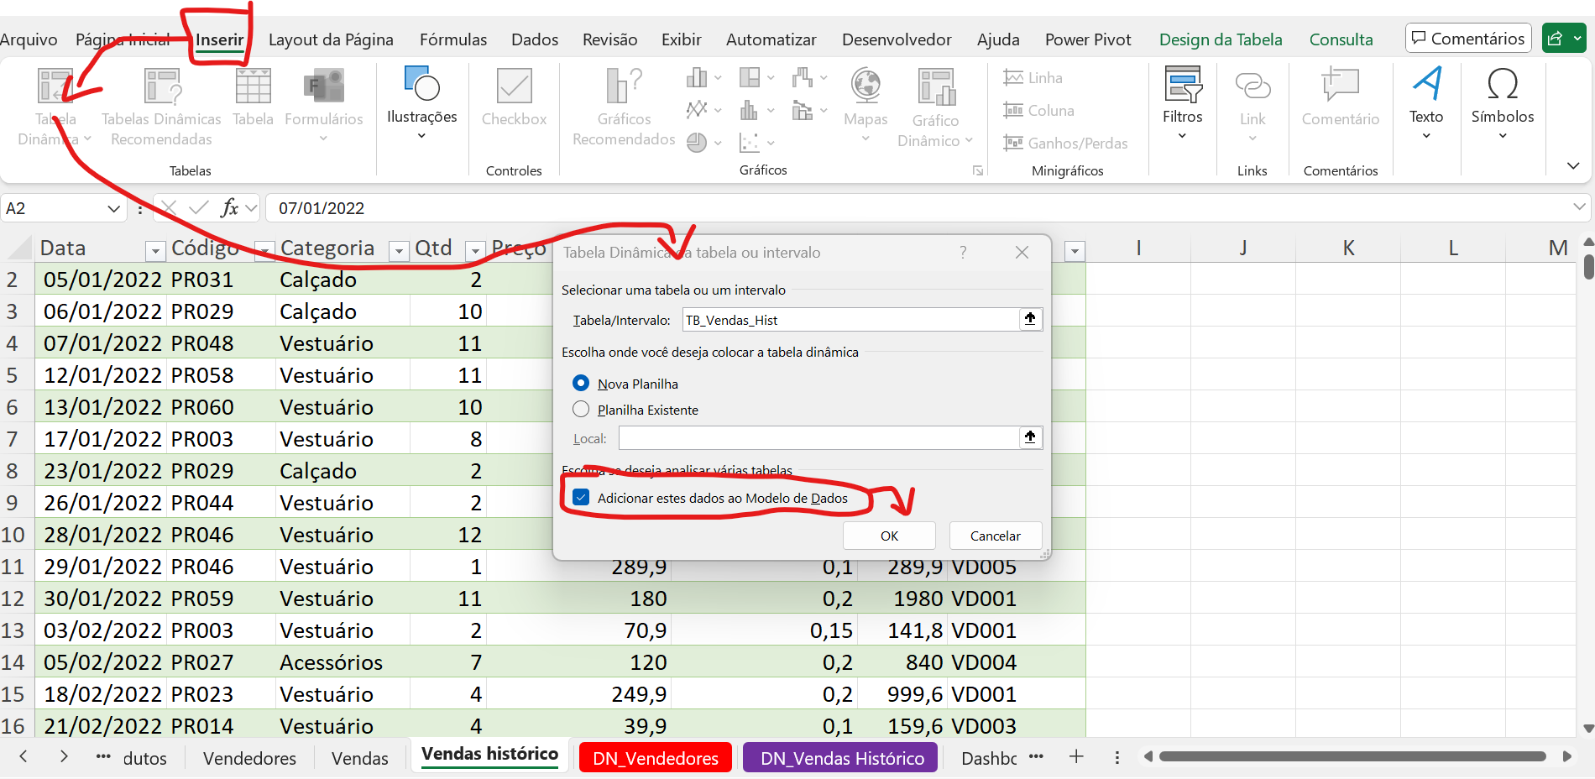Choose the Planilha Existente radio option
Viewport: 1595px width, 779px height.
coord(581,410)
